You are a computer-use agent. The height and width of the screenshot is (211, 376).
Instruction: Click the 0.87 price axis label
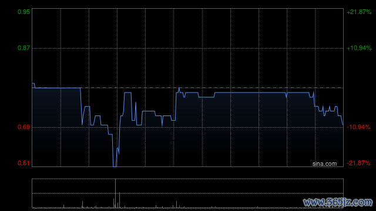[x=23, y=48]
